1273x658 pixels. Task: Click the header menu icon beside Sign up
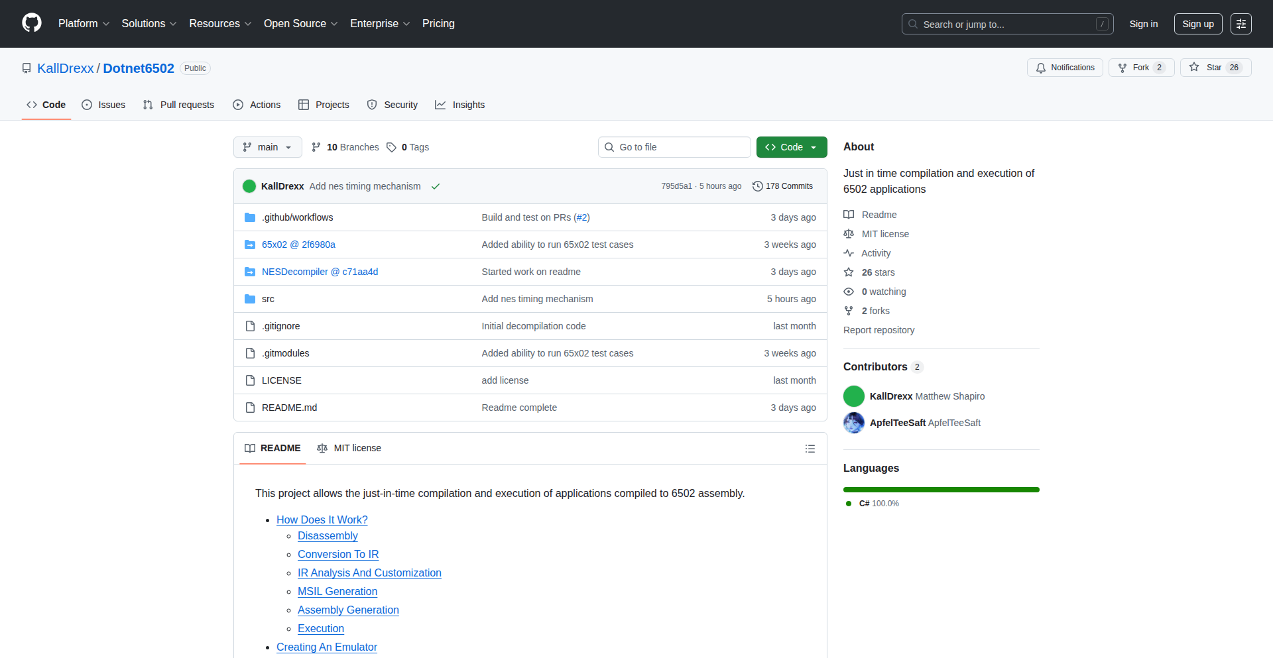coord(1241,24)
